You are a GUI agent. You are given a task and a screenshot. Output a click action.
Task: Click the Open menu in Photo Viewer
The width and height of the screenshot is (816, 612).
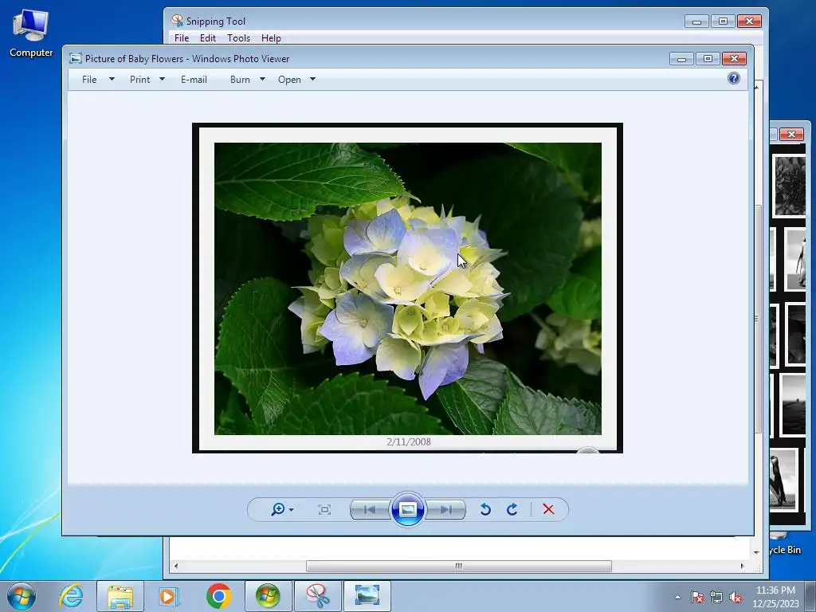click(x=289, y=79)
